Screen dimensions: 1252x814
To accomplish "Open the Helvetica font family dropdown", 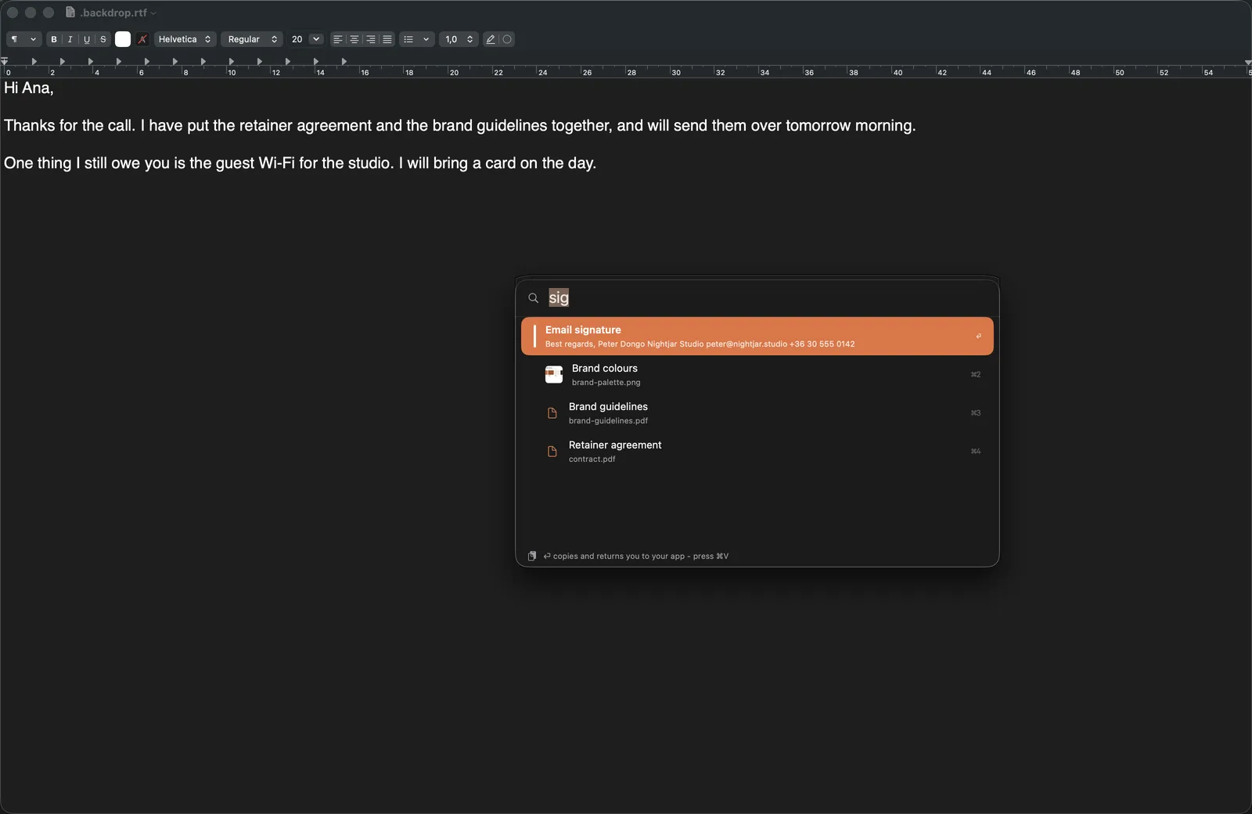I will click(185, 39).
